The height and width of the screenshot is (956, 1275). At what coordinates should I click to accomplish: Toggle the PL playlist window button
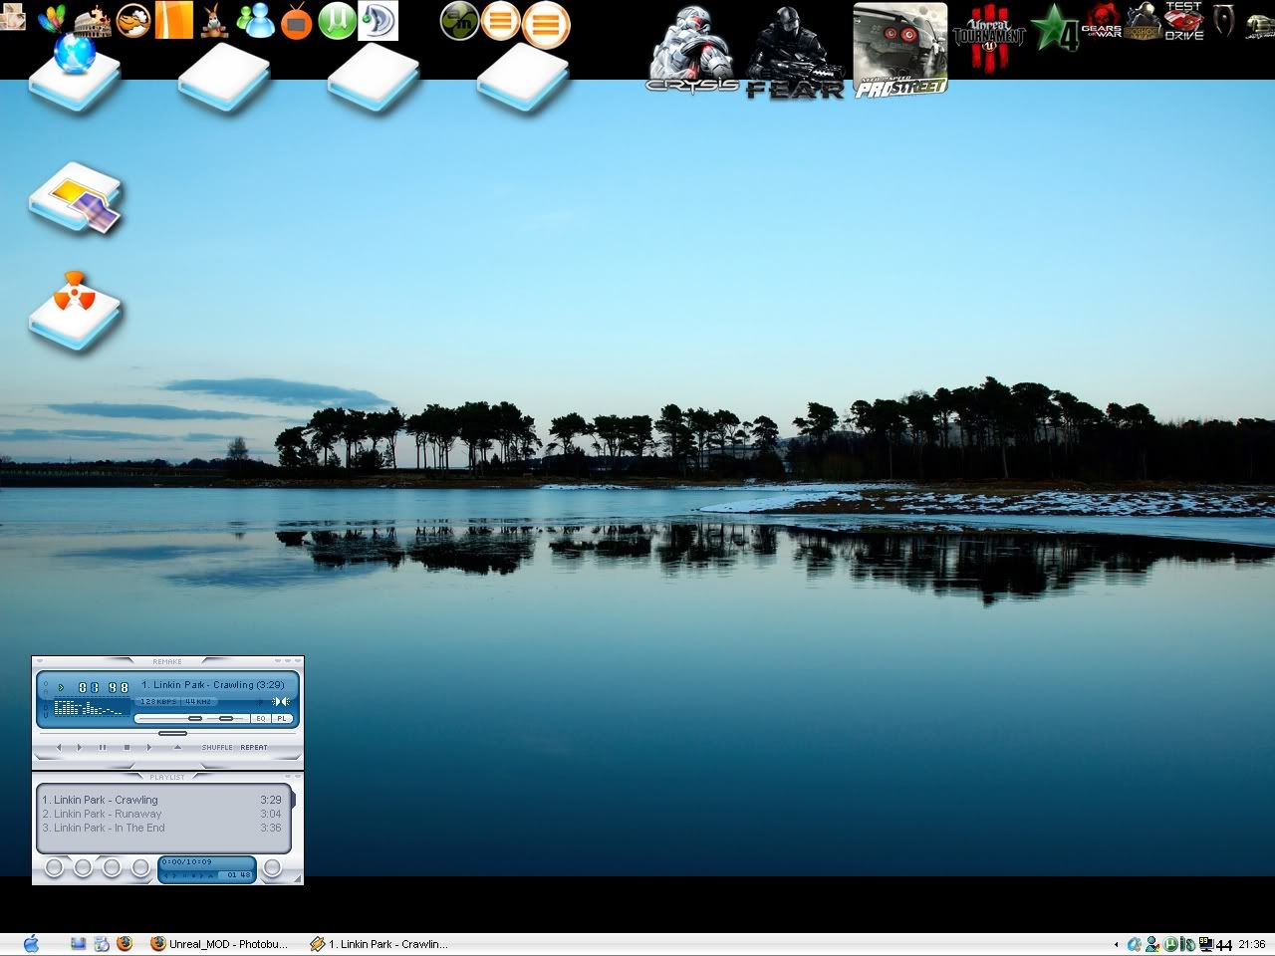(281, 718)
